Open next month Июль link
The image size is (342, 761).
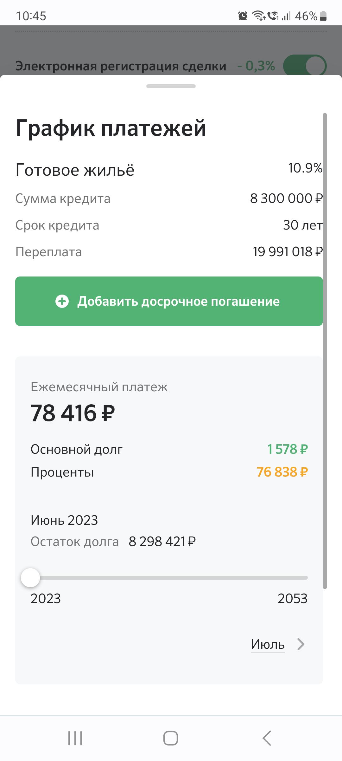[x=268, y=644]
